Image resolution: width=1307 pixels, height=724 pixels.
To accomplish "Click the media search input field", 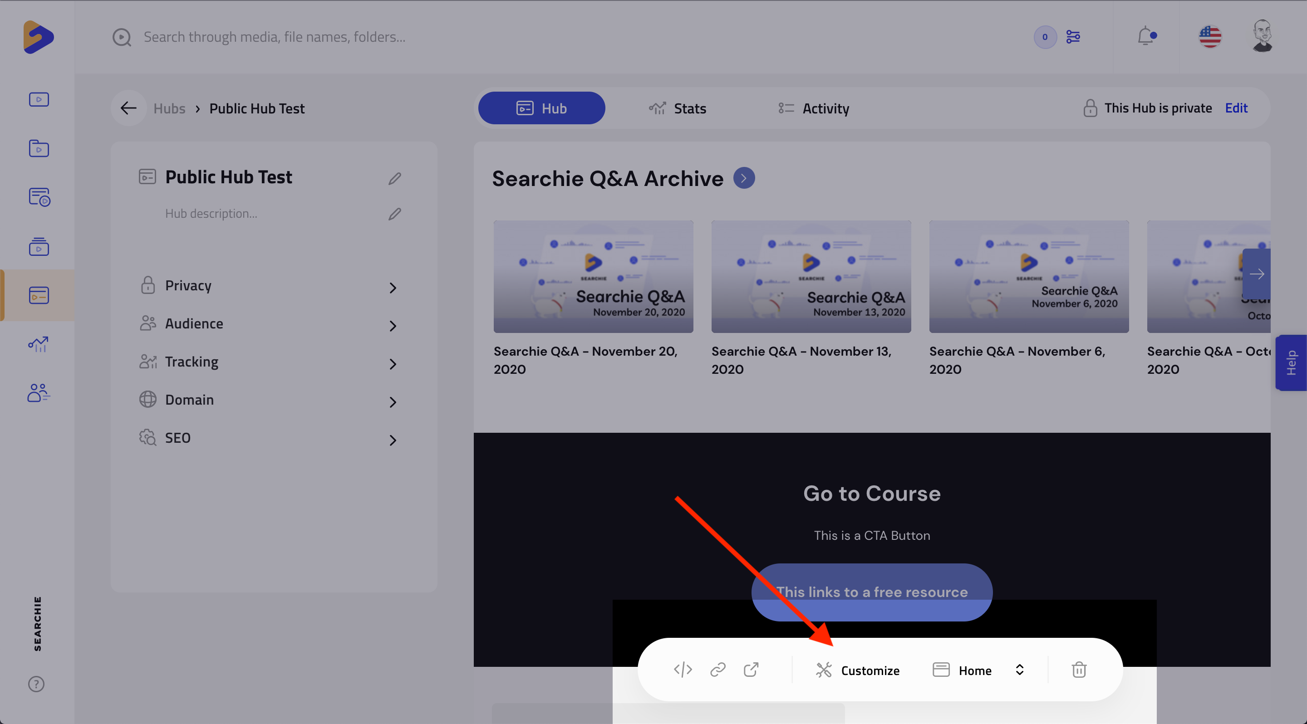I will (x=274, y=37).
